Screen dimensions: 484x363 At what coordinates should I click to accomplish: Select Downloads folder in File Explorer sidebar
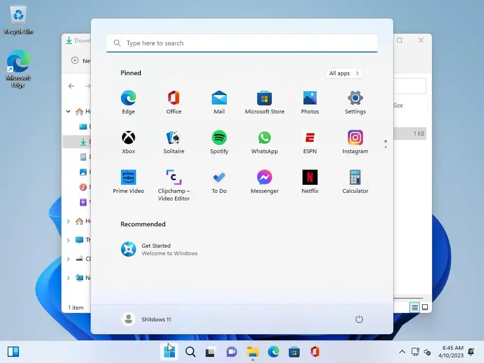pos(77,142)
